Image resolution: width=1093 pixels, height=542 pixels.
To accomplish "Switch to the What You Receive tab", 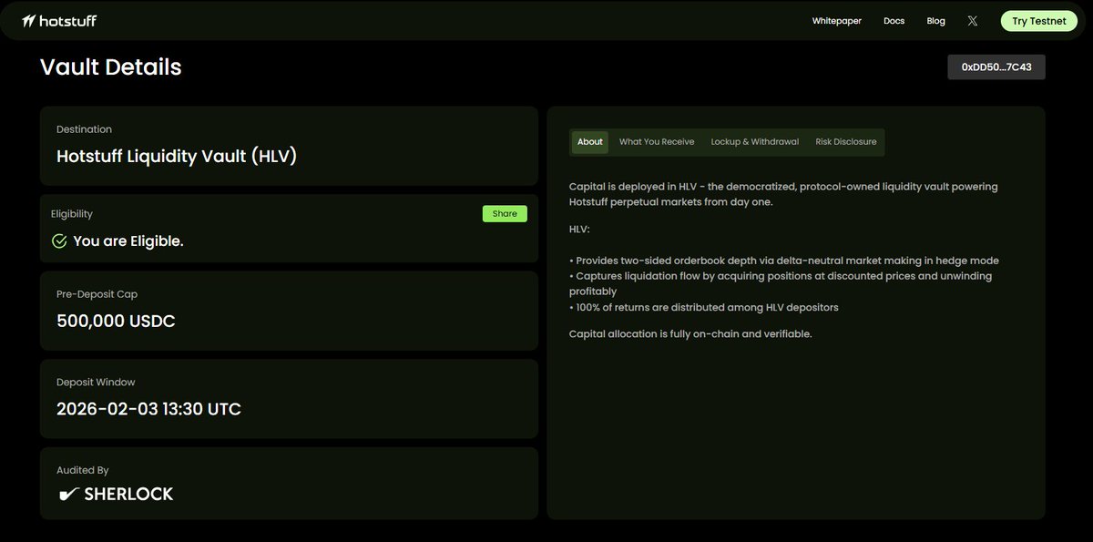I will [657, 142].
